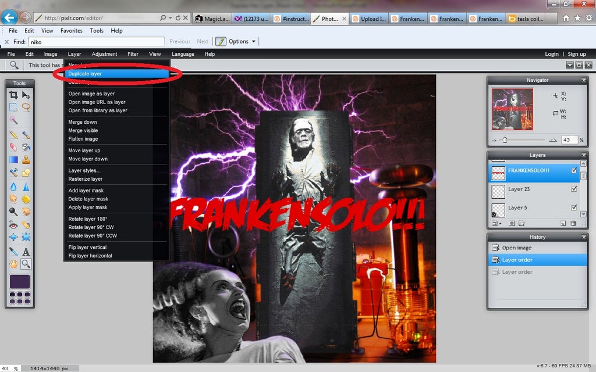This screenshot has height=372, width=596.
Task: Switch to Upload I... browser tab
Action: 368,19
